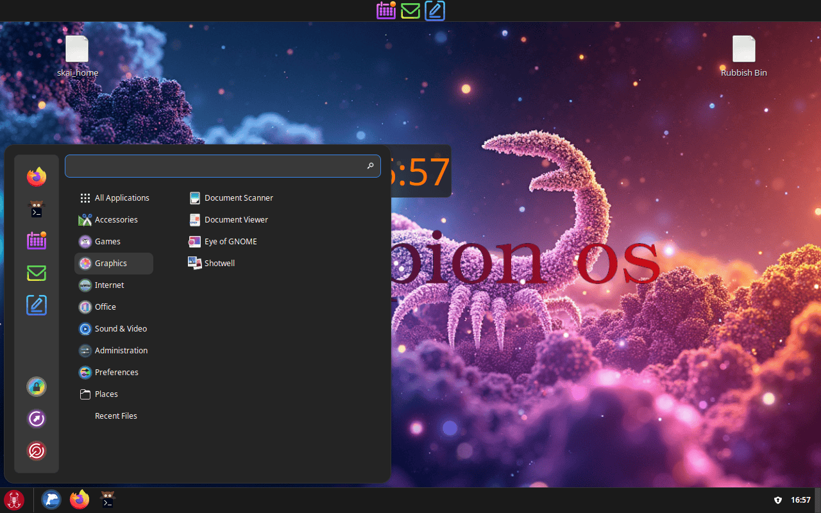This screenshot has height=513, width=821.
Task: Focus the menu search field
Action: coord(223,166)
